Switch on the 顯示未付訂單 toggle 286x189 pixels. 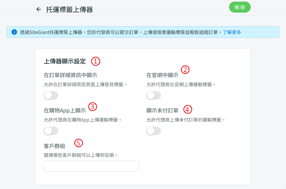click(x=154, y=131)
